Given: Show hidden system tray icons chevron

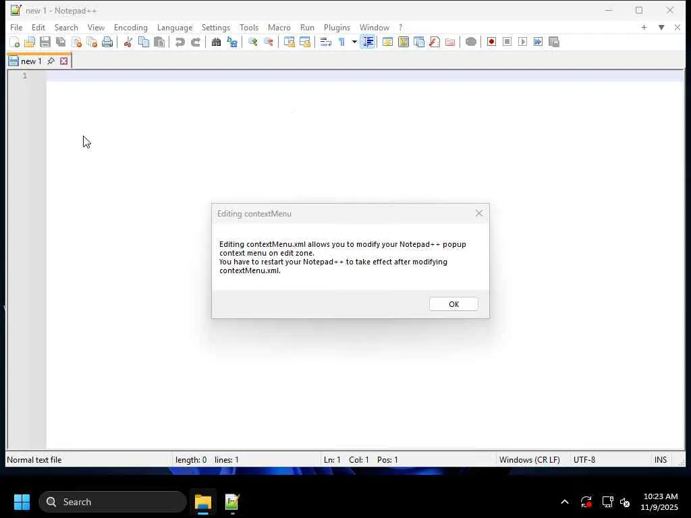Looking at the screenshot, I should pos(565,502).
